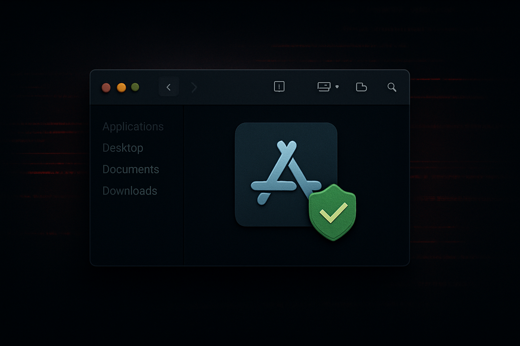Select Applications in the sidebar
Image resolution: width=520 pixels, height=346 pixels.
click(133, 127)
